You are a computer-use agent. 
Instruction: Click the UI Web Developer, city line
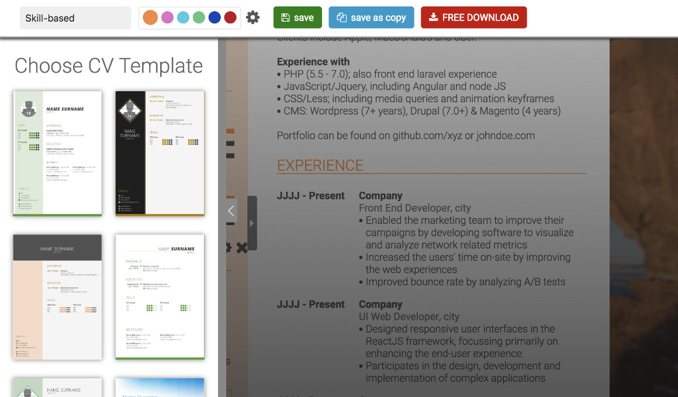click(409, 316)
